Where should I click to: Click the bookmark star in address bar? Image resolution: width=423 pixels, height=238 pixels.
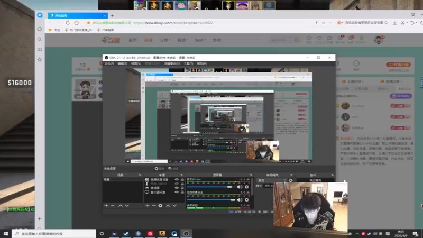[88, 23]
